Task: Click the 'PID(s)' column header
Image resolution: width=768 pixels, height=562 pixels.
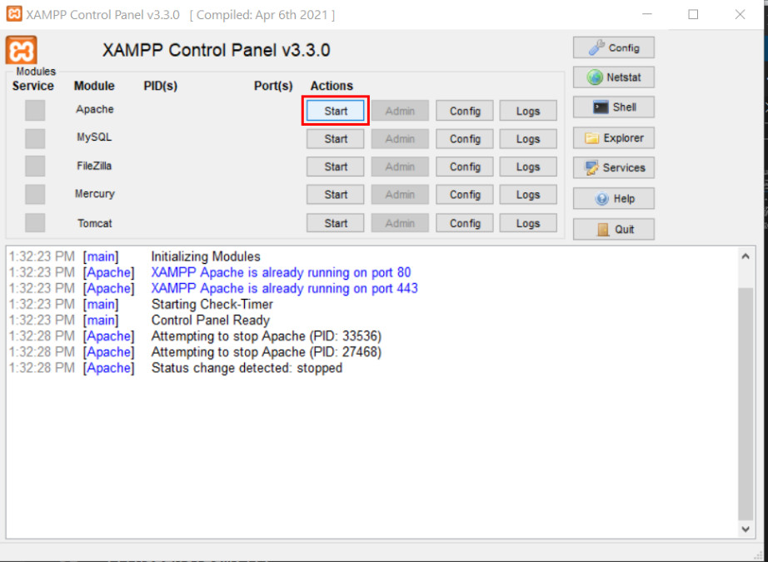Action: pos(160,86)
